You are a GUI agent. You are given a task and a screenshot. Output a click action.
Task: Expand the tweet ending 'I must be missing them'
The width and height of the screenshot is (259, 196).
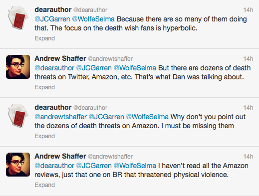44,136
